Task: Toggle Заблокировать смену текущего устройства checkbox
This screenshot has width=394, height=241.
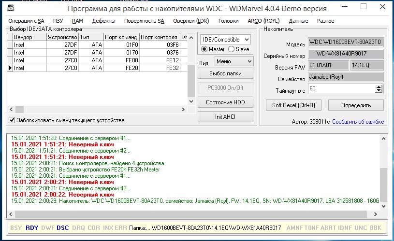Action: pyautogui.click(x=12, y=120)
